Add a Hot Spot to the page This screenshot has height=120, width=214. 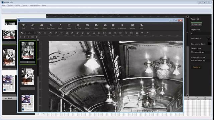[78, 26]
